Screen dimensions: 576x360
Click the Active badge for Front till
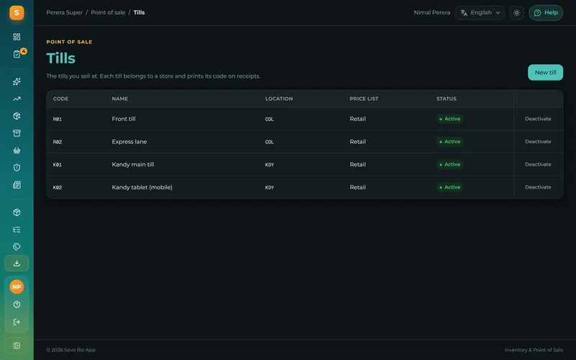[449, 119]
